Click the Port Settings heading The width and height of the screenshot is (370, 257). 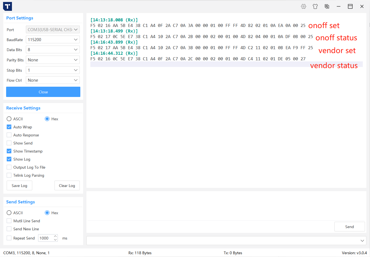pos(20,18)
